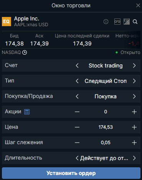Select previous account before Stock trading

click(77, 66)
